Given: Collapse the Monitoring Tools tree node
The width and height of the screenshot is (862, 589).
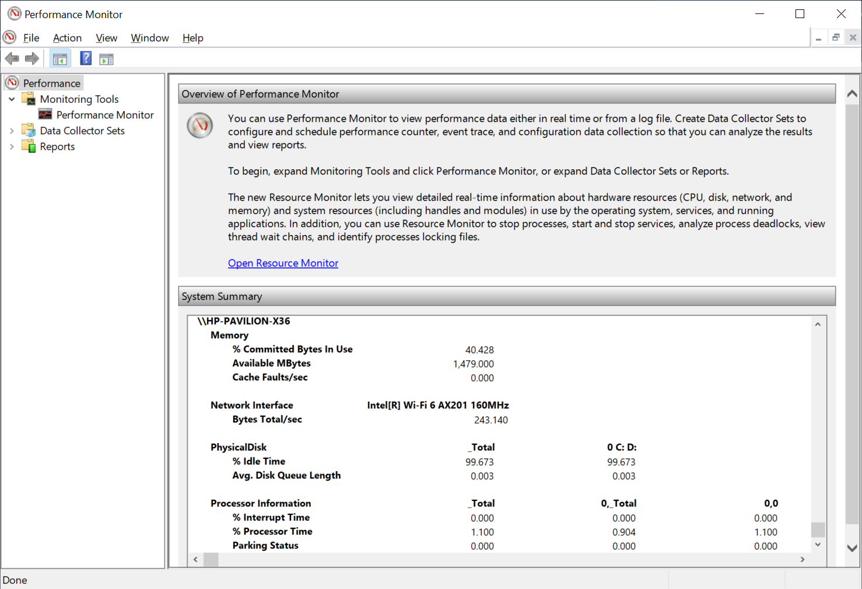Looking at the screenshot, I should pyautogui.click(x=12, y=99).
